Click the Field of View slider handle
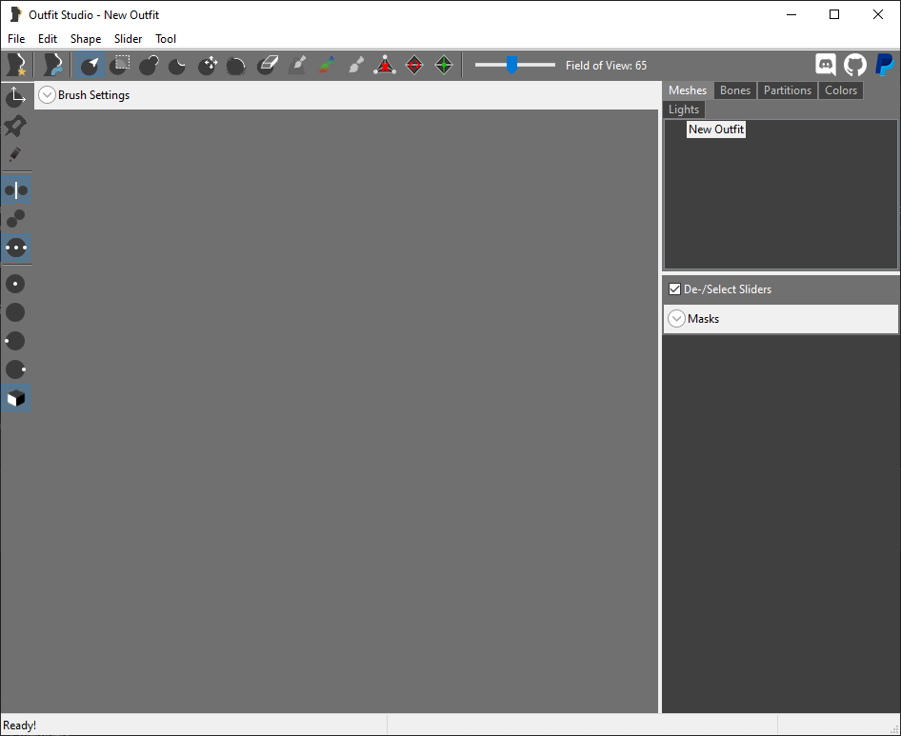Image resolution: width=901 pixels, height=736 pixels. [511, 65]
